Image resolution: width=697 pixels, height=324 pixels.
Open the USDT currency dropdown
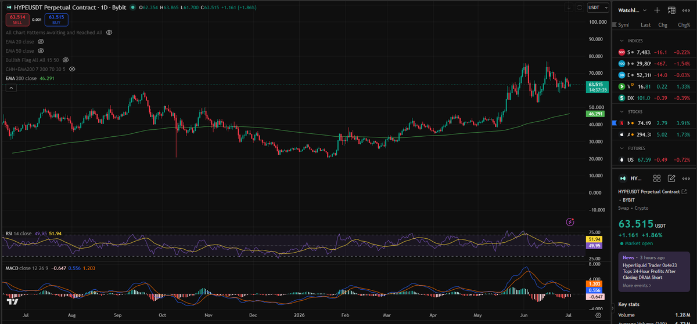pyautogui.click(x=598, y=8)
